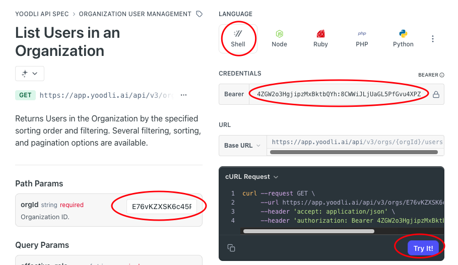This screenshot has height=265, width=458.
Task: Click the Bearer token input field
Action: coord(339,94)
